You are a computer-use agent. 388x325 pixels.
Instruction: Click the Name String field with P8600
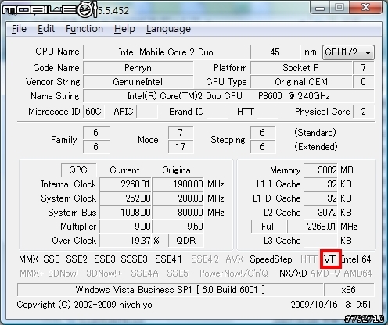[x=228, y=96]
